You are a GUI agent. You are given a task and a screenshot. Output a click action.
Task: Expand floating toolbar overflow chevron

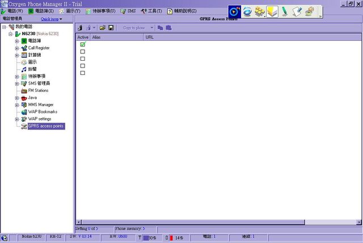pos(320,16)
